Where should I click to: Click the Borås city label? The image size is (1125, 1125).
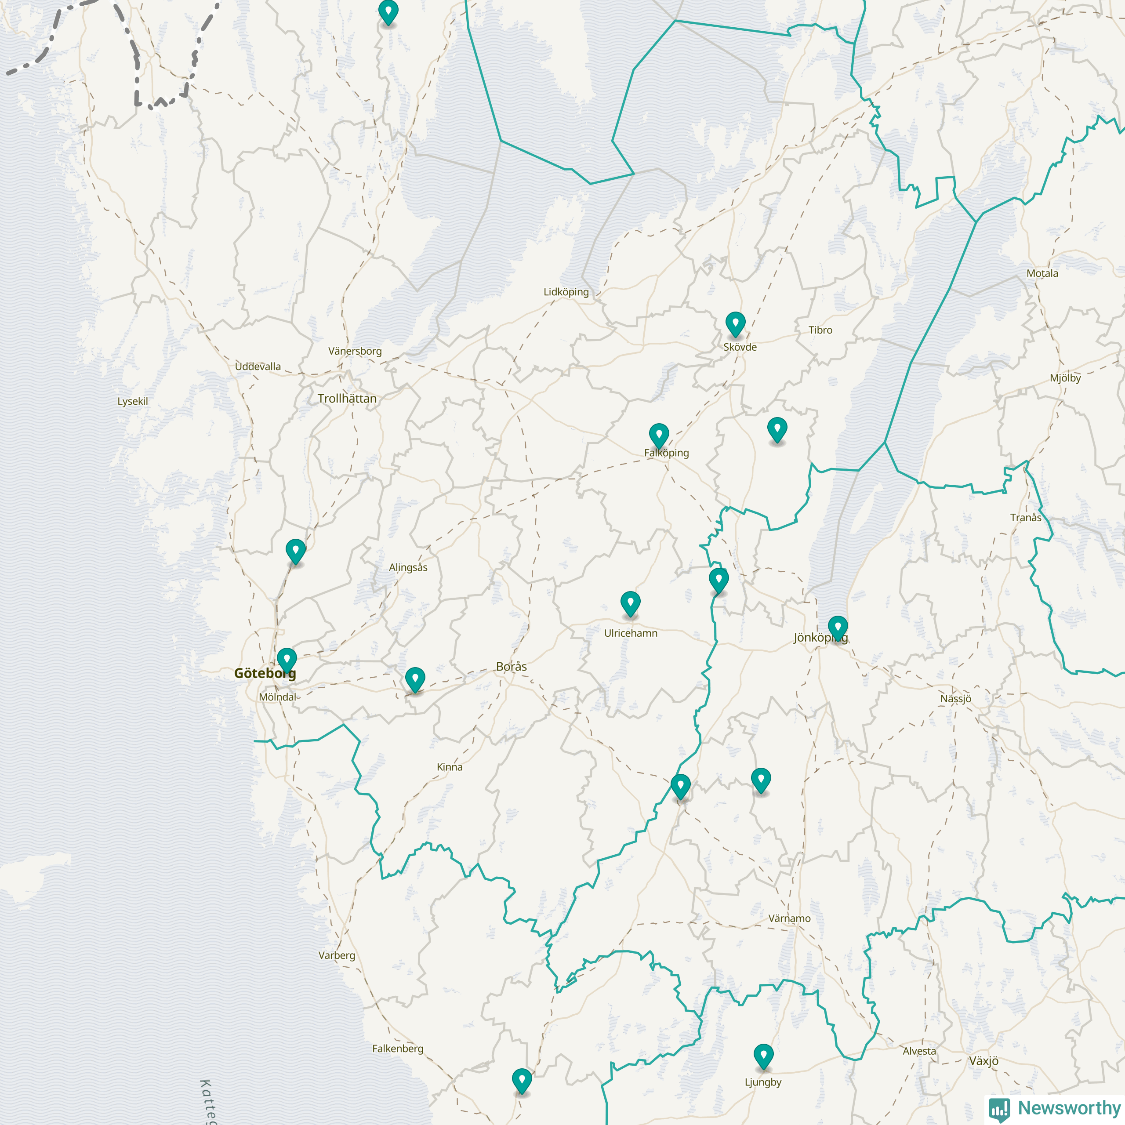coord(511,667)
